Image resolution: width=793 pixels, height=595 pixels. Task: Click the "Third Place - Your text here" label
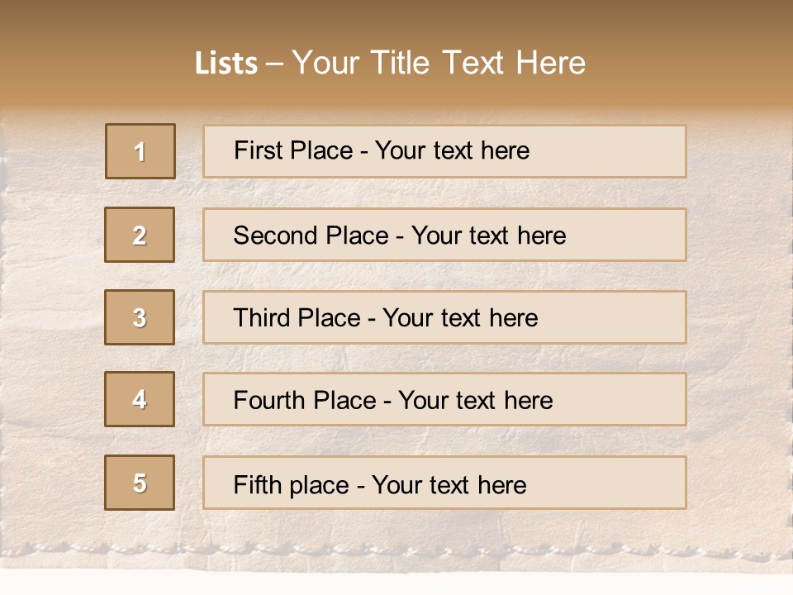pos(385,318)
